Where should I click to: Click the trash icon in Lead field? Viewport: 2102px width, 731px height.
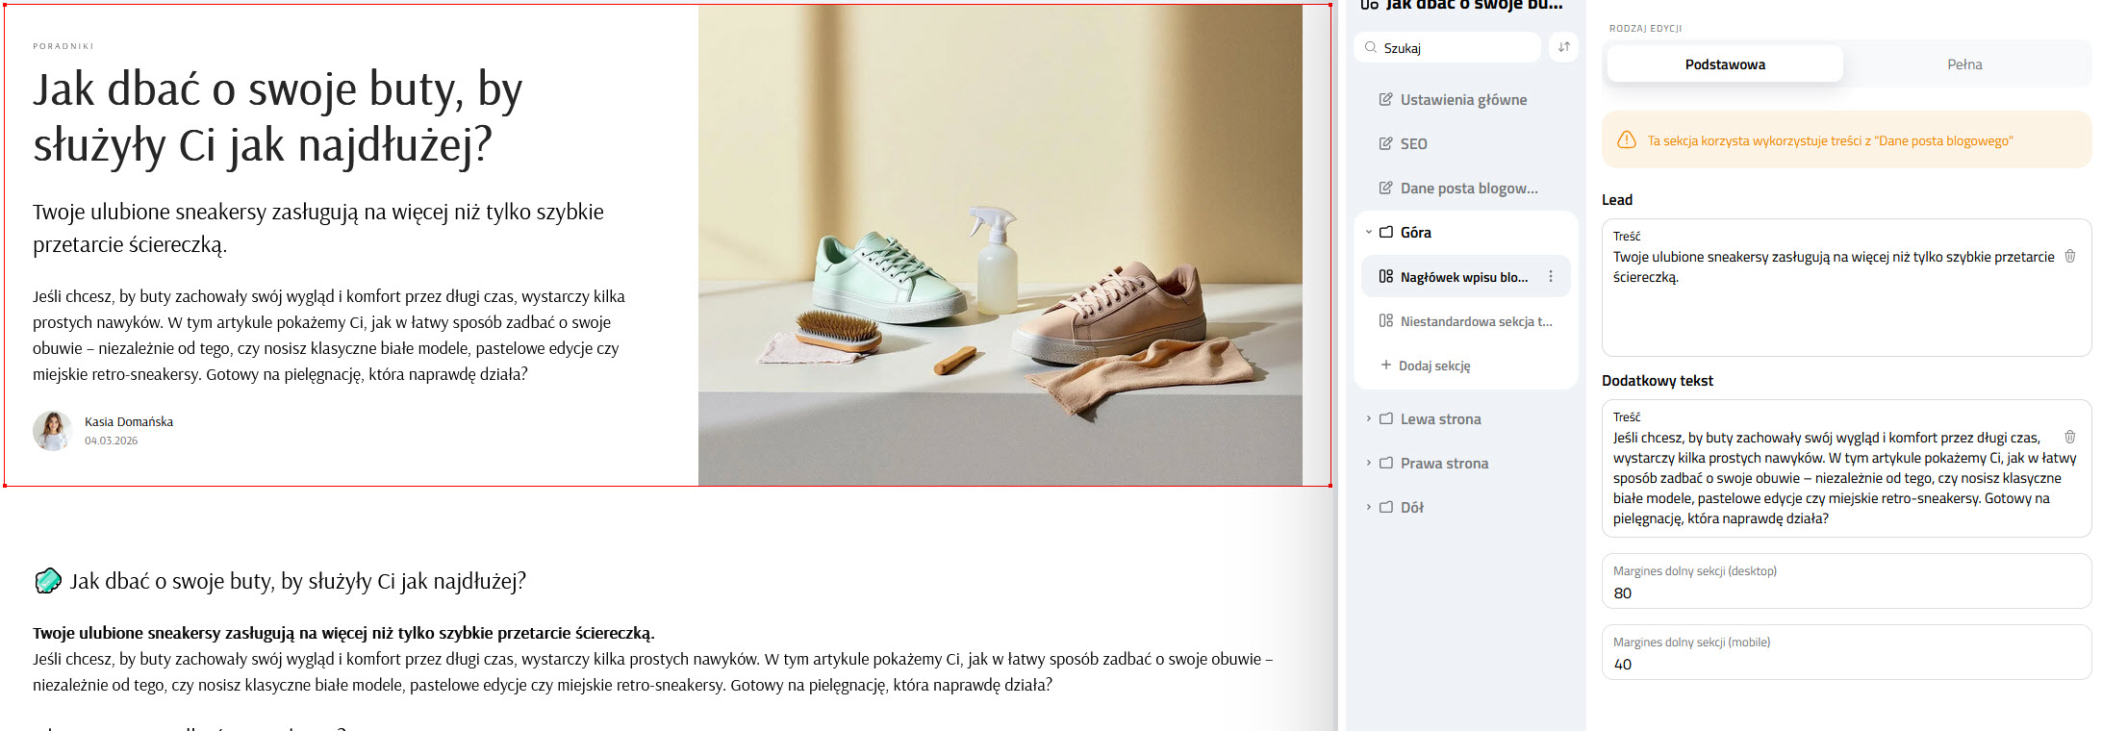(2069, 257)
